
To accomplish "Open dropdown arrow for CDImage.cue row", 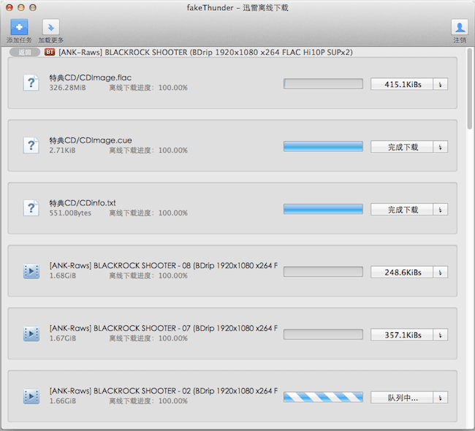I will pos(441,147).
